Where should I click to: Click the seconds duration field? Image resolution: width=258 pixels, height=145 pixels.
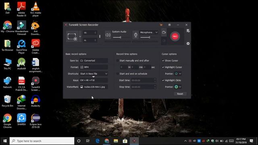pos(147,67)
